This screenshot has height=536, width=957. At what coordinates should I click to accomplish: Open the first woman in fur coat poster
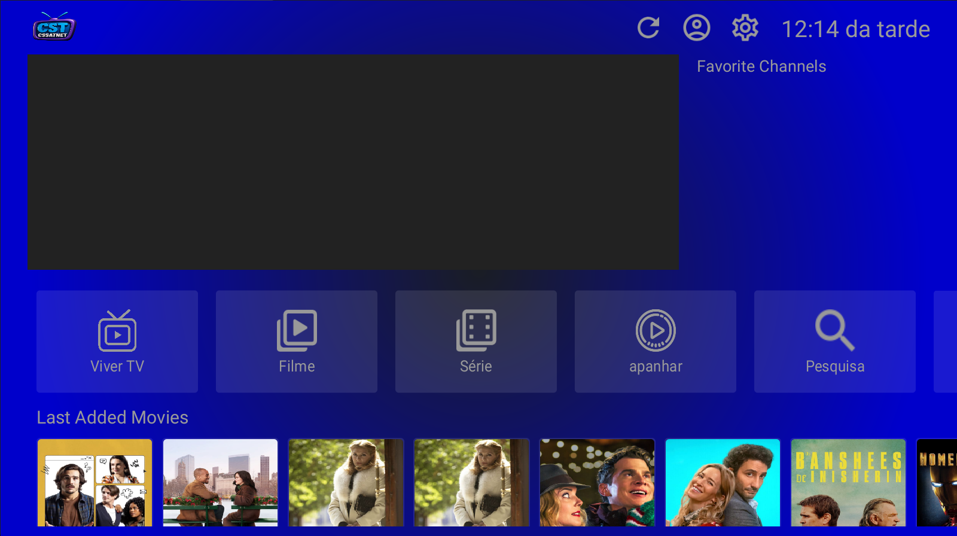[346, 483]
